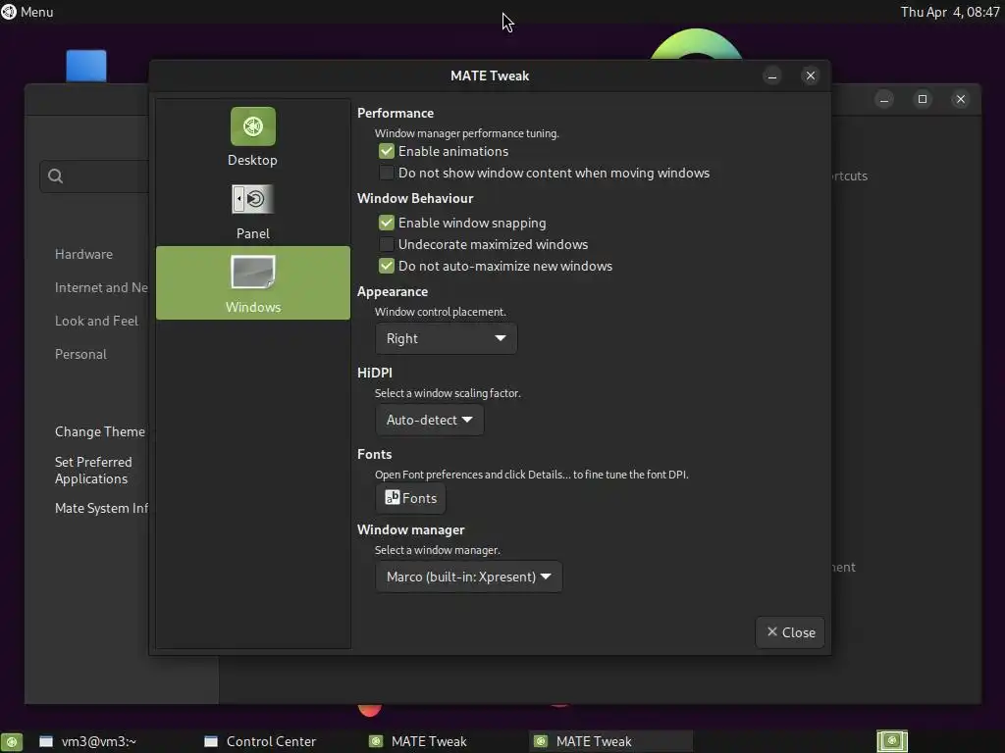Select Internet and Network category in Control Center
The image size is (1005, 753).
[x=101, y=287]
